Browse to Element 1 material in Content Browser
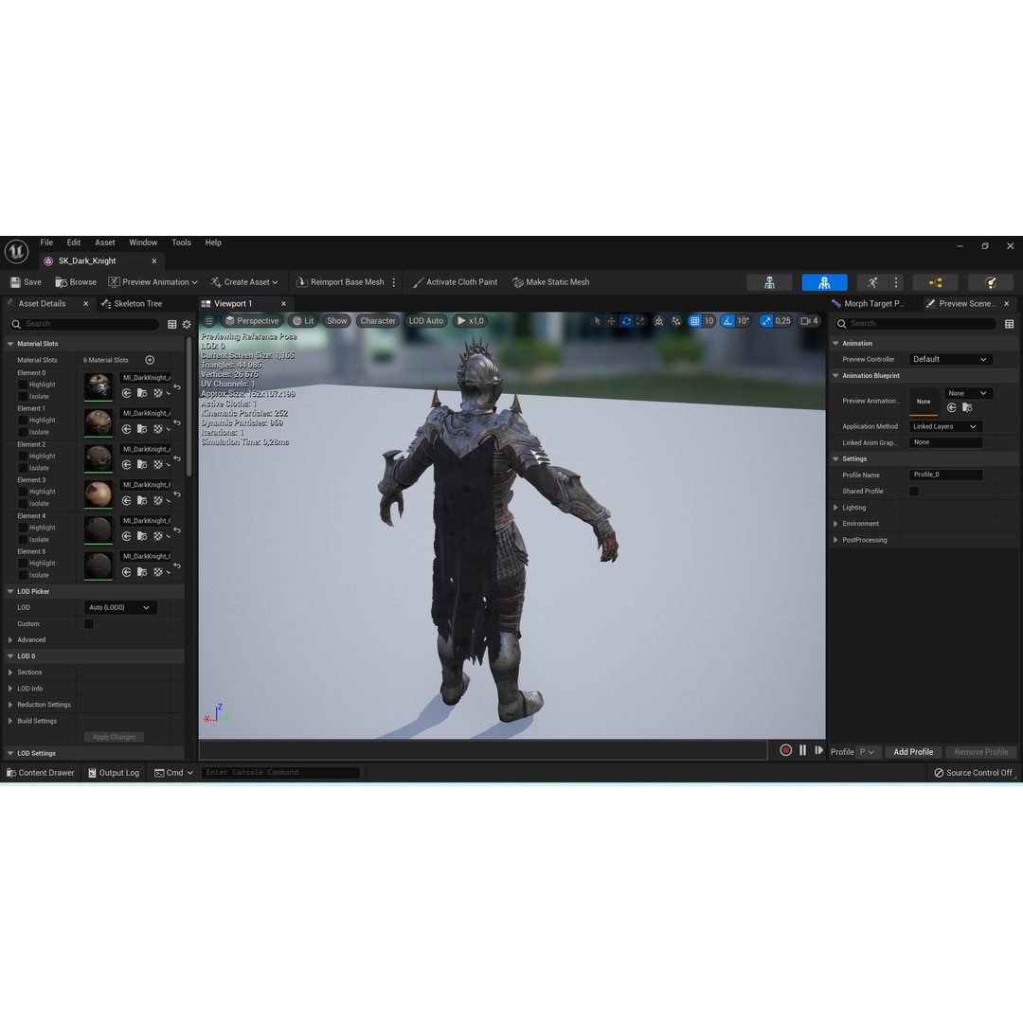The height and width of the screenshot is (1023, 1023). (x=141, y=429)
